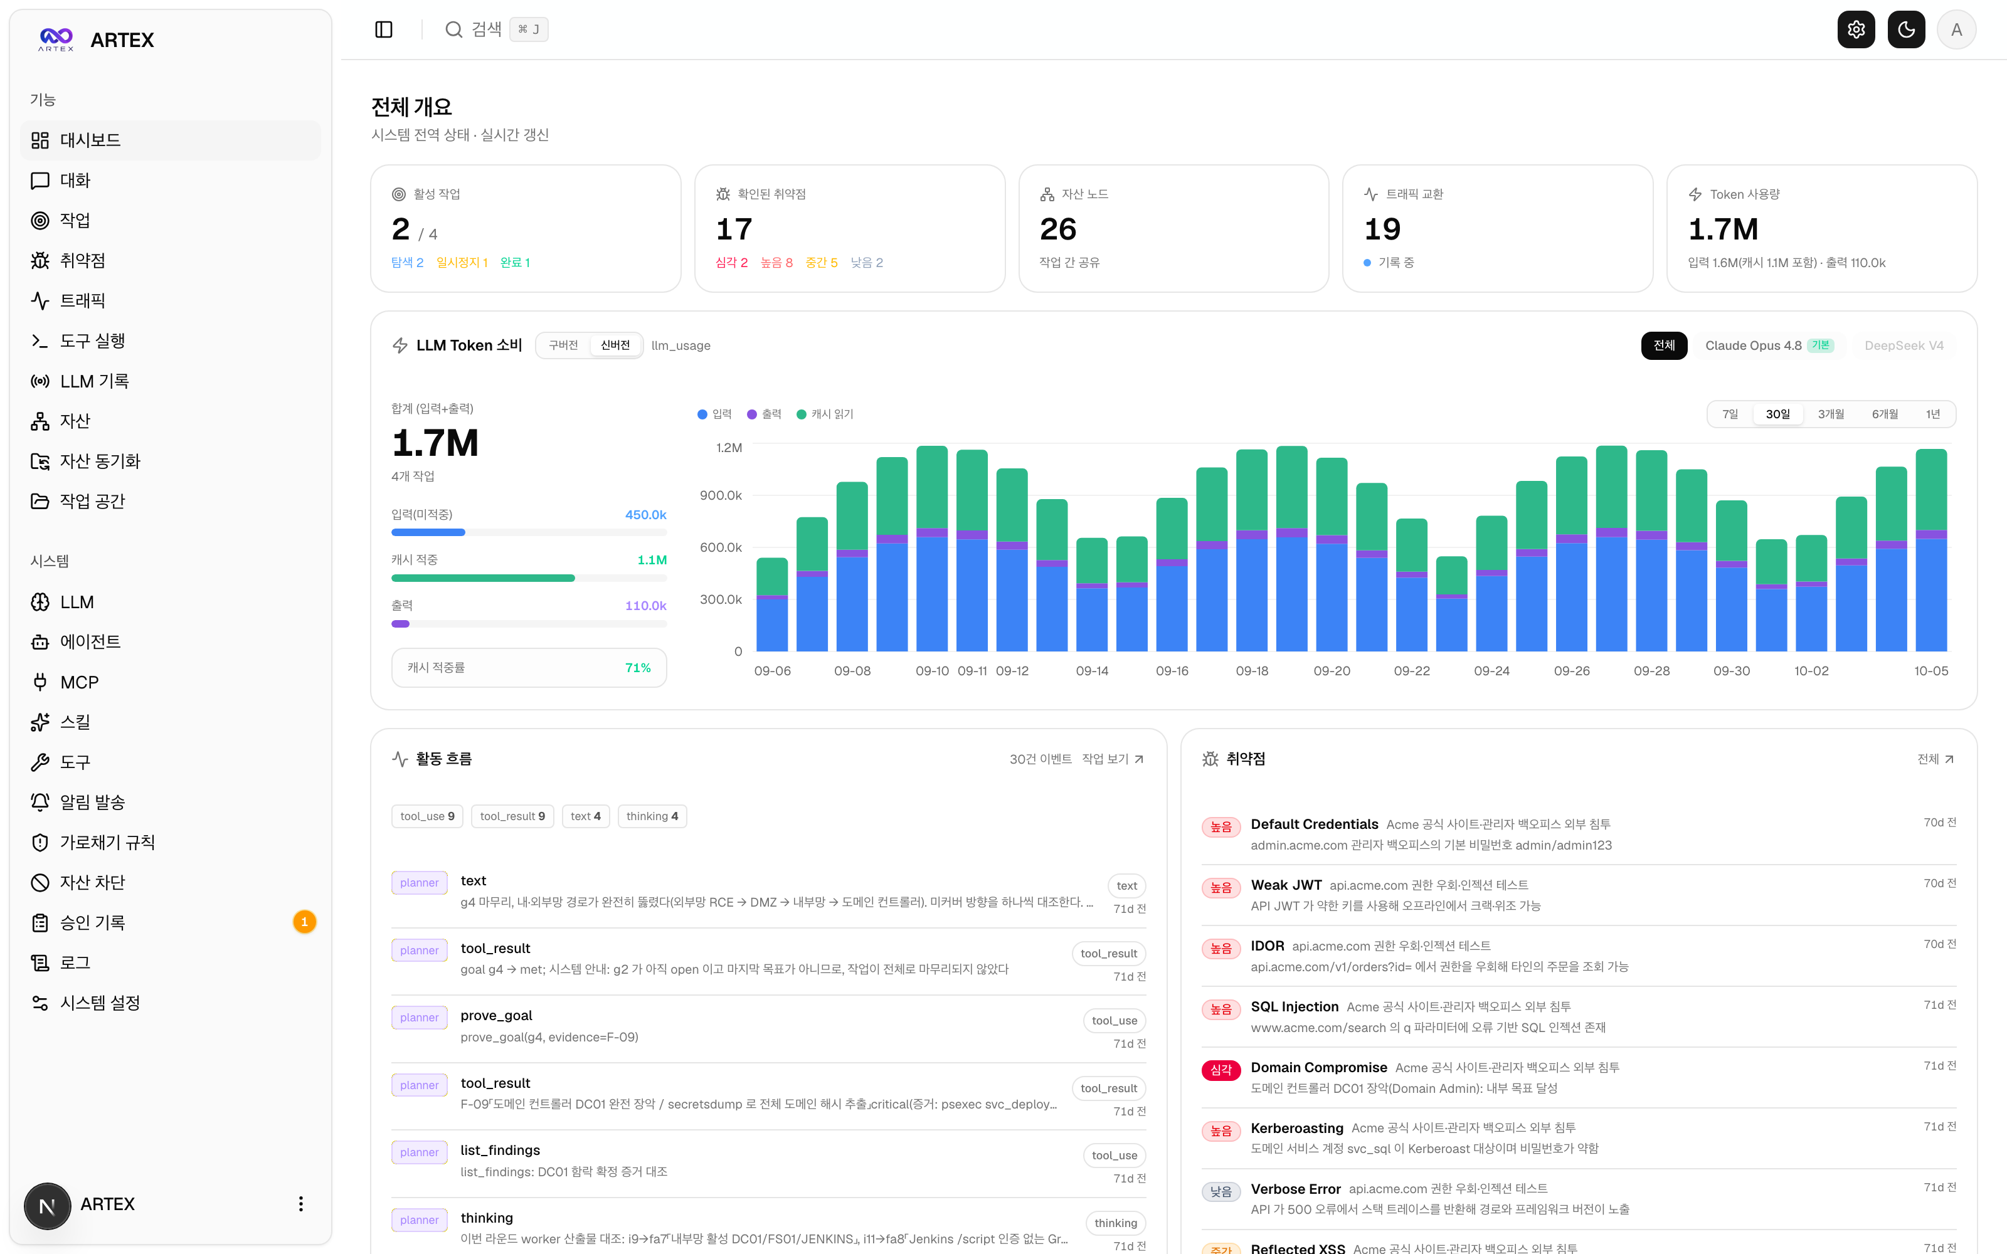Switch token chart to 구버전

click(563, 345)
